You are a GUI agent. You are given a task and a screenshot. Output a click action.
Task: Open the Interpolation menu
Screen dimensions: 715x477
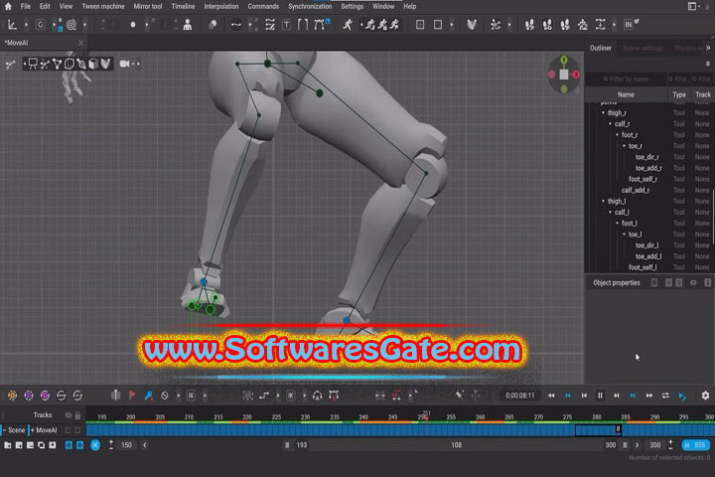click(221, 6)
